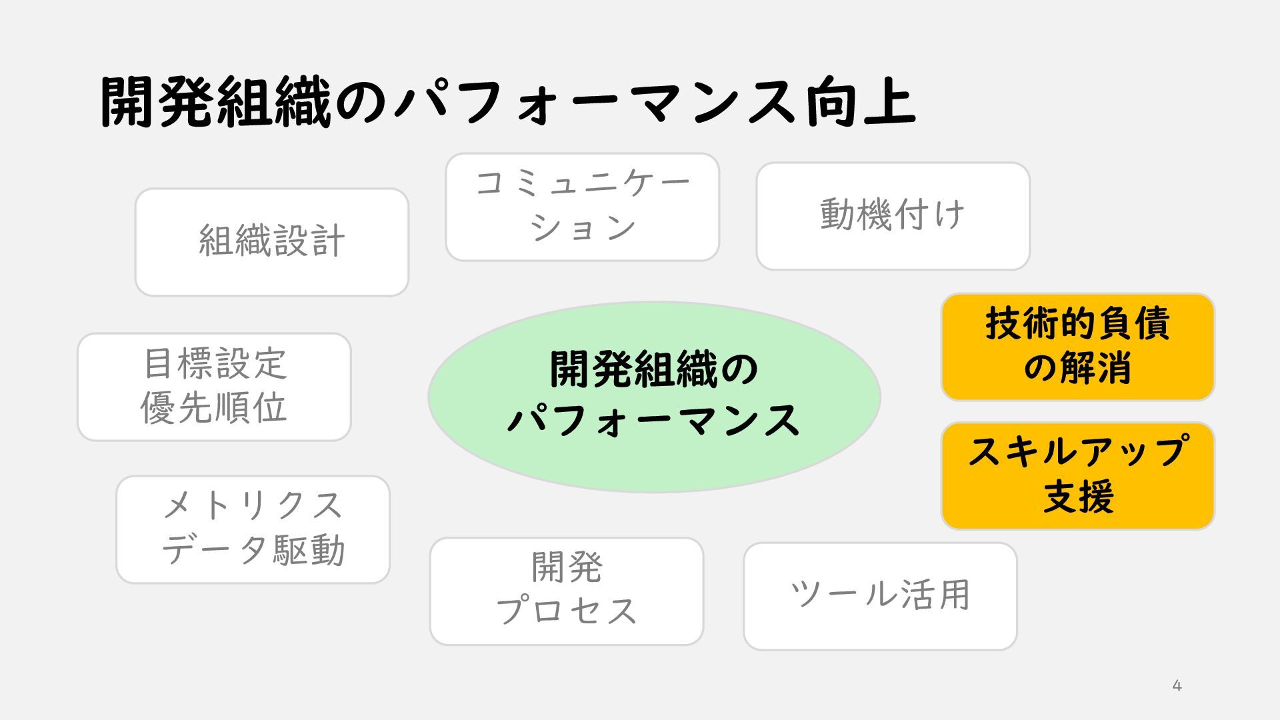Click the 動機付け box
Screen dimensions: 1280x720
(x=893, y=216)
